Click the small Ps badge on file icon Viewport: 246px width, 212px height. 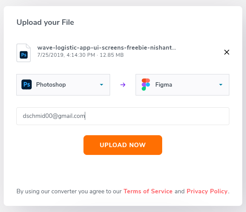click(24, 55)
